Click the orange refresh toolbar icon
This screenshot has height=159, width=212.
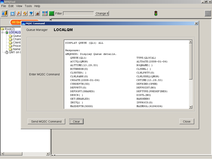[x=25, y=13]
